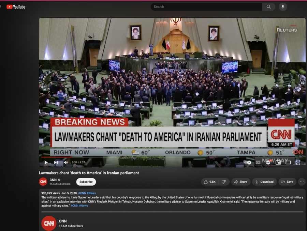Download the video
Viewport: 307px width, 231px height.
point(264,182)
